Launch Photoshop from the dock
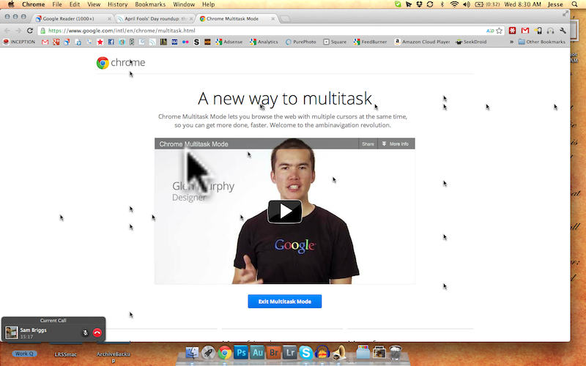The image size is (586, 366). coord(241,353)
